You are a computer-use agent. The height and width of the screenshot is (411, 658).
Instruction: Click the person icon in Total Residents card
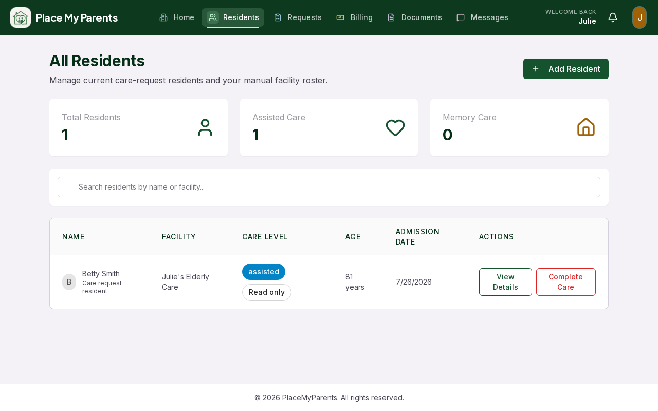click(x=205, y=127)
